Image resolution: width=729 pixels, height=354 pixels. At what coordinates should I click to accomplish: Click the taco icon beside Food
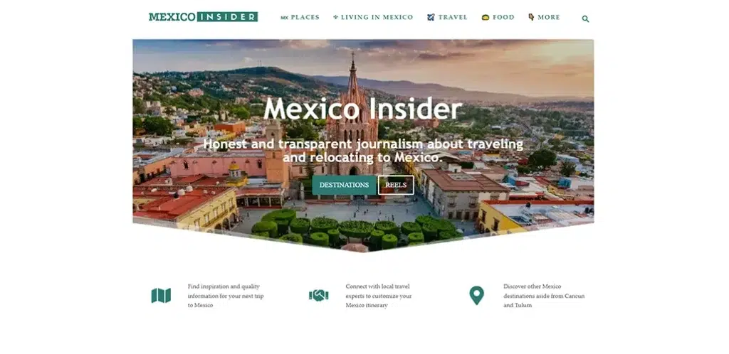tap(486, 18)
